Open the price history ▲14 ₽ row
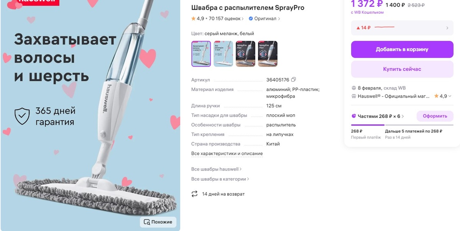Viewport: 460px width, 231px height. coord(402,28)
